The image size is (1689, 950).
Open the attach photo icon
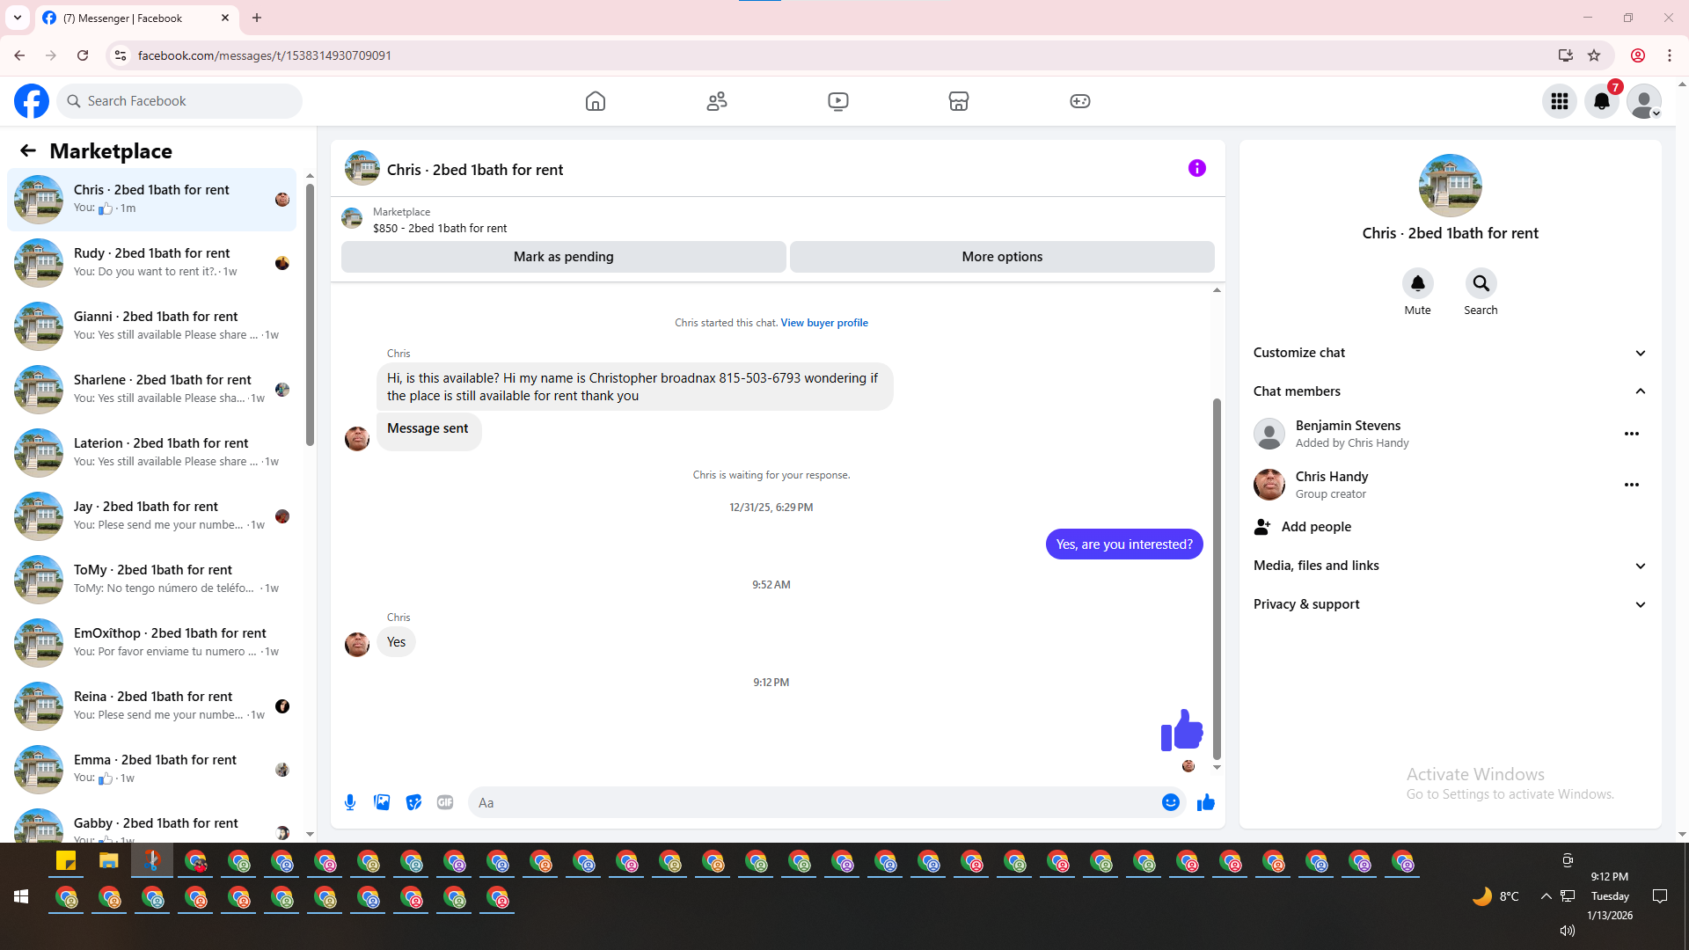(x=382, y=802)
